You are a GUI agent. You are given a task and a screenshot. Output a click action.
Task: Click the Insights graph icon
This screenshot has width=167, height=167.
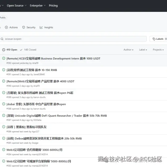pos(41,27)
